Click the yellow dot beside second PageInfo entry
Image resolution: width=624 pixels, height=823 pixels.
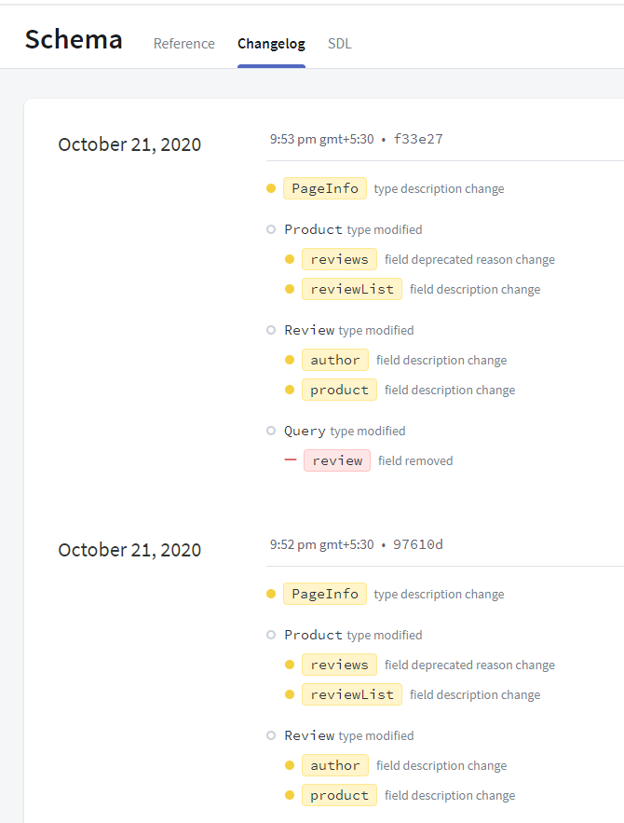pyautogui.click(x=270, y=593)
